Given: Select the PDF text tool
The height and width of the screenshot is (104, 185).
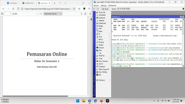Looking at the screenshot, I should click(x=82, y=14).
